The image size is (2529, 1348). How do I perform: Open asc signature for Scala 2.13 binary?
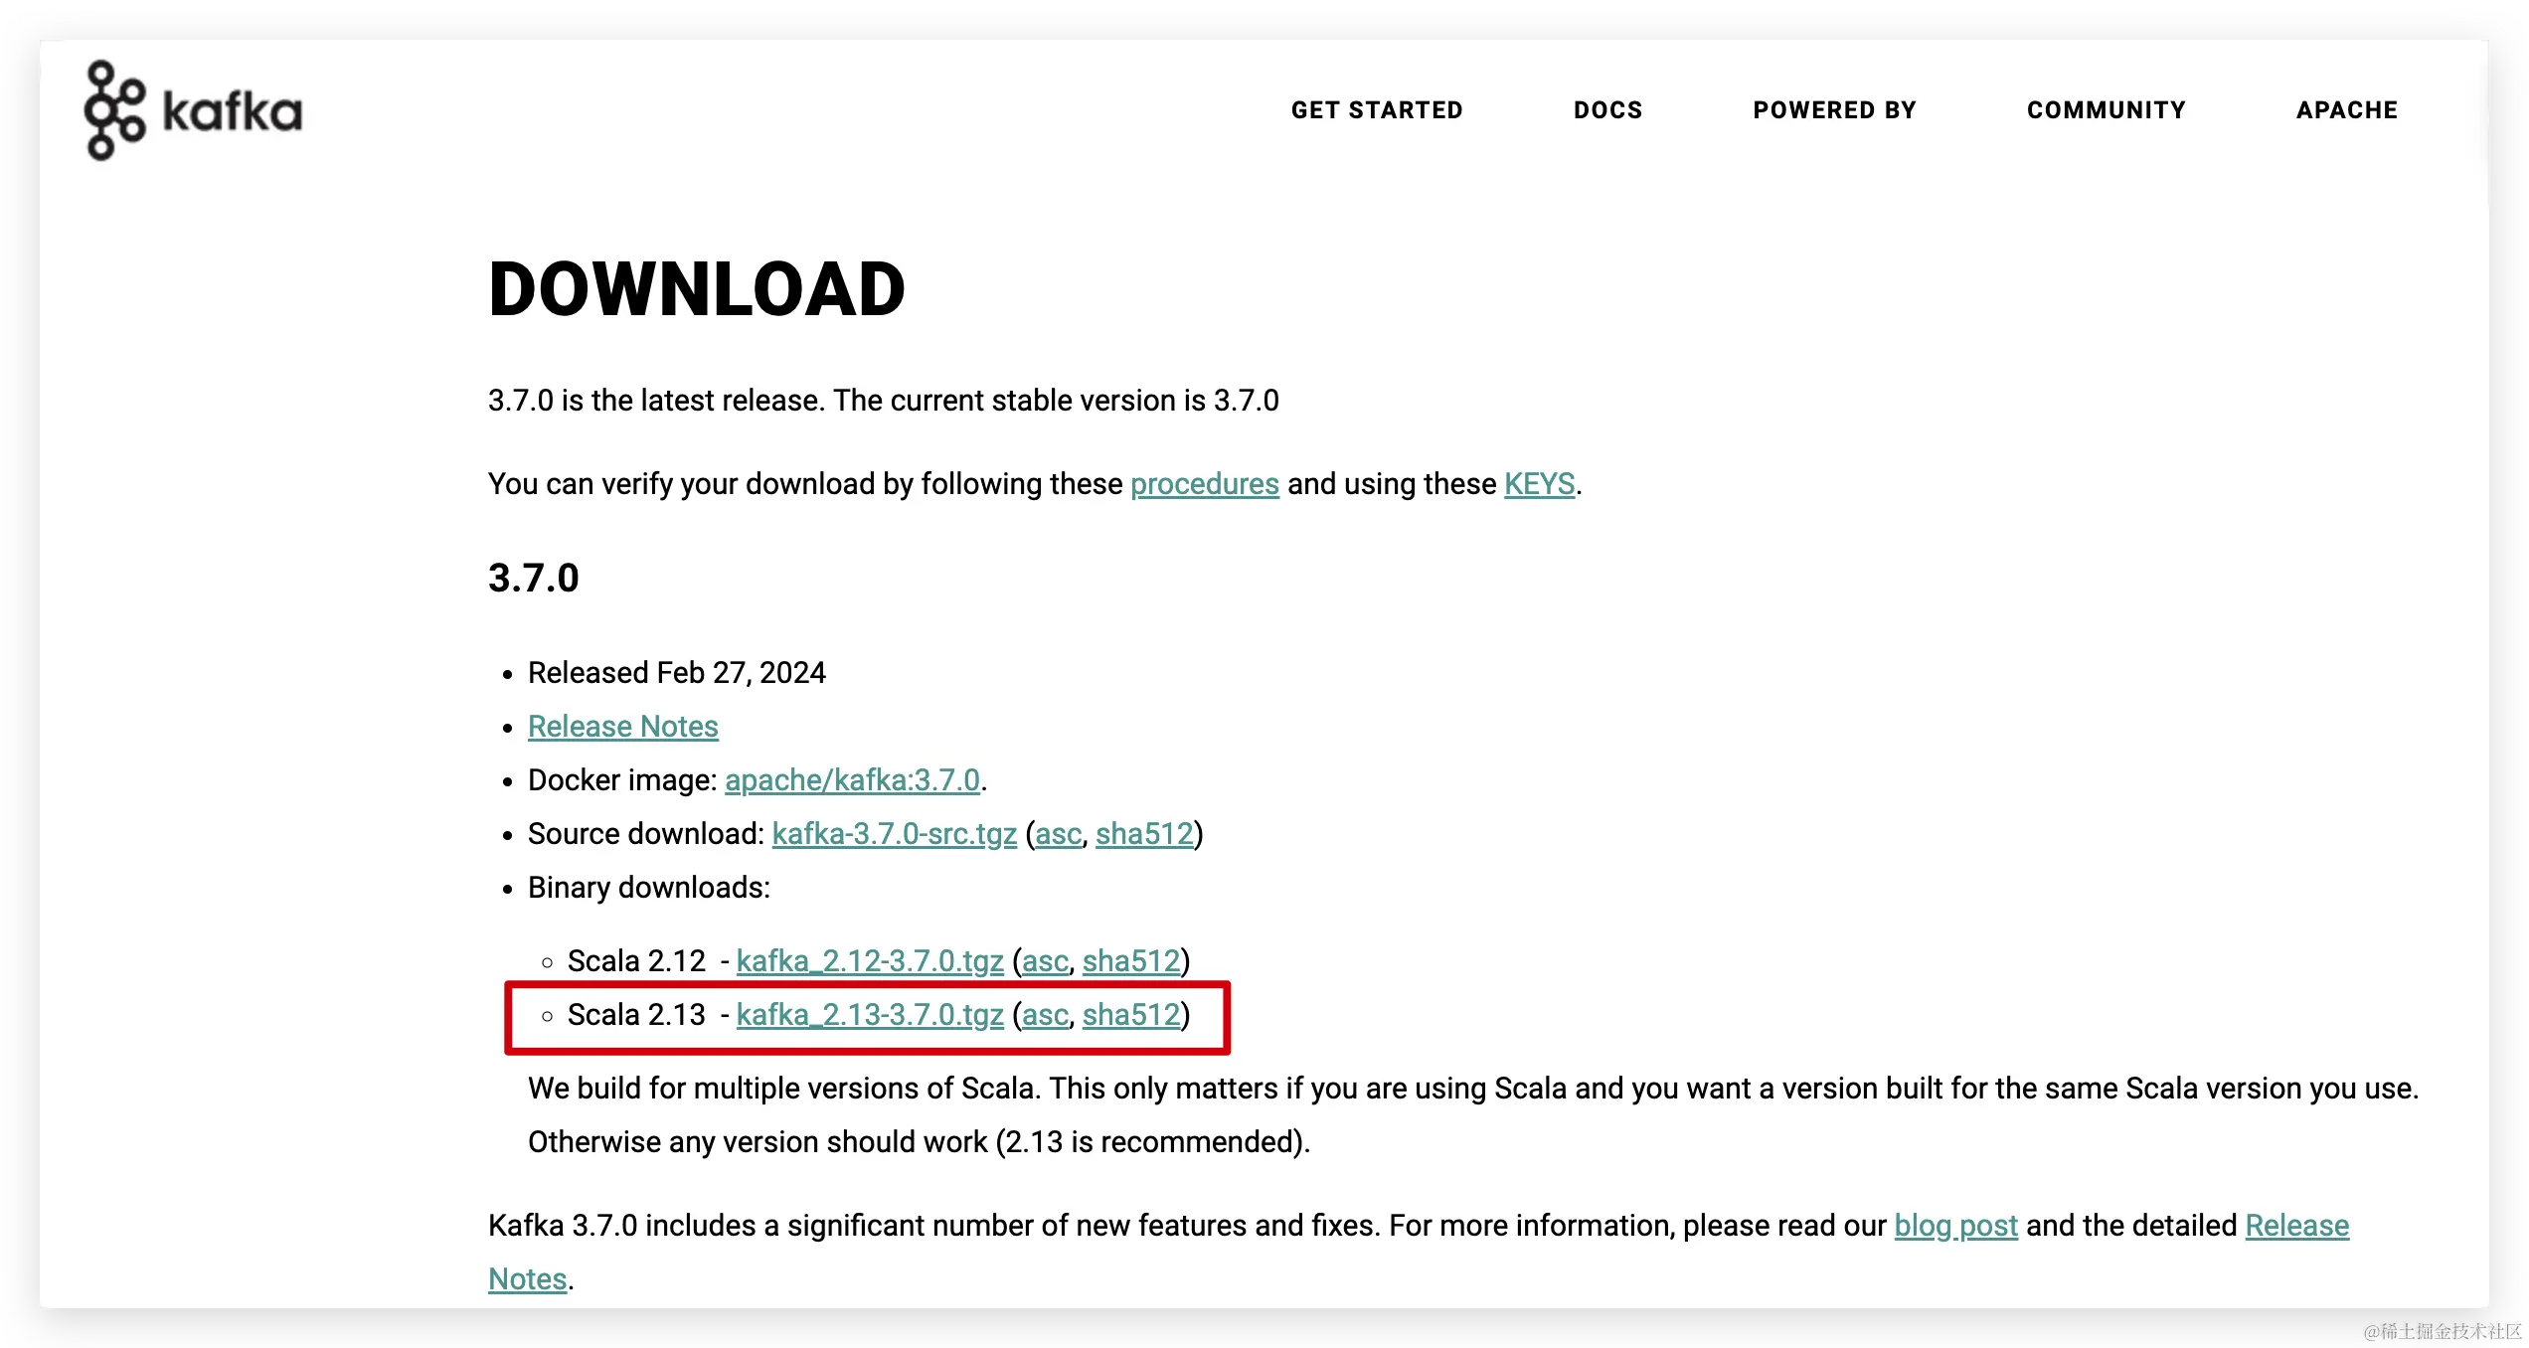coord(1045,1015)
